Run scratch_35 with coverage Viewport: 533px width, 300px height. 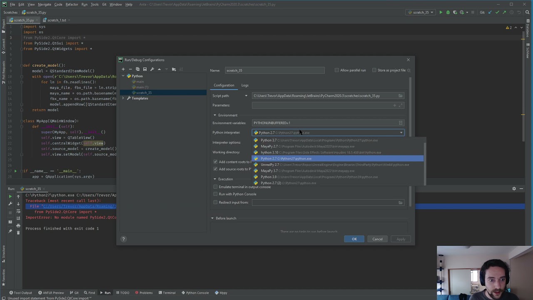pos(455,12)
